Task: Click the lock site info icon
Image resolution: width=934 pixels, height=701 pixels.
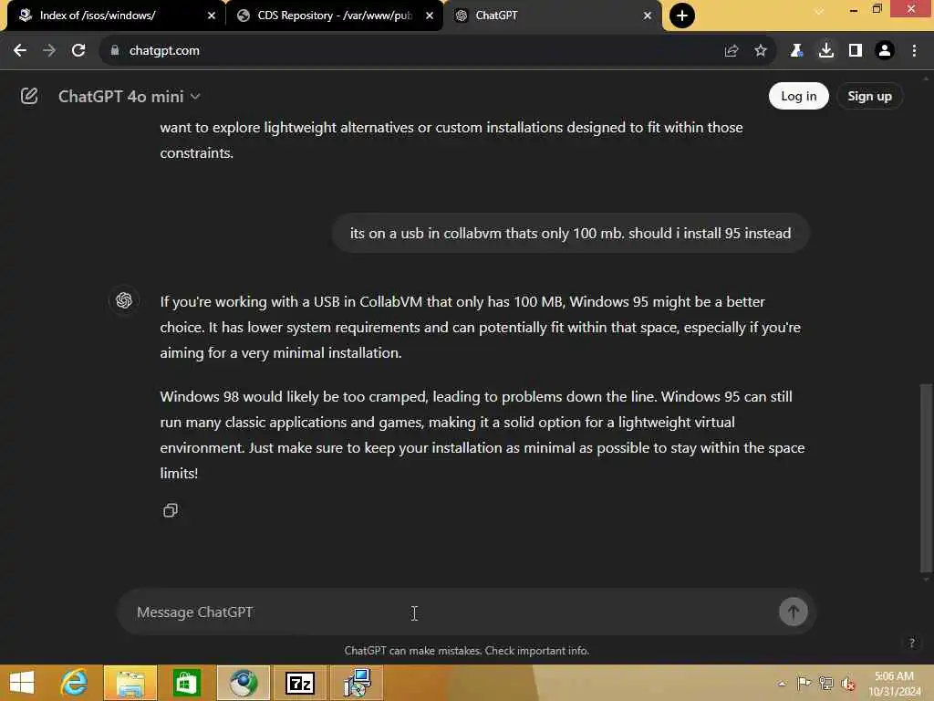Action: pos(114,51)
